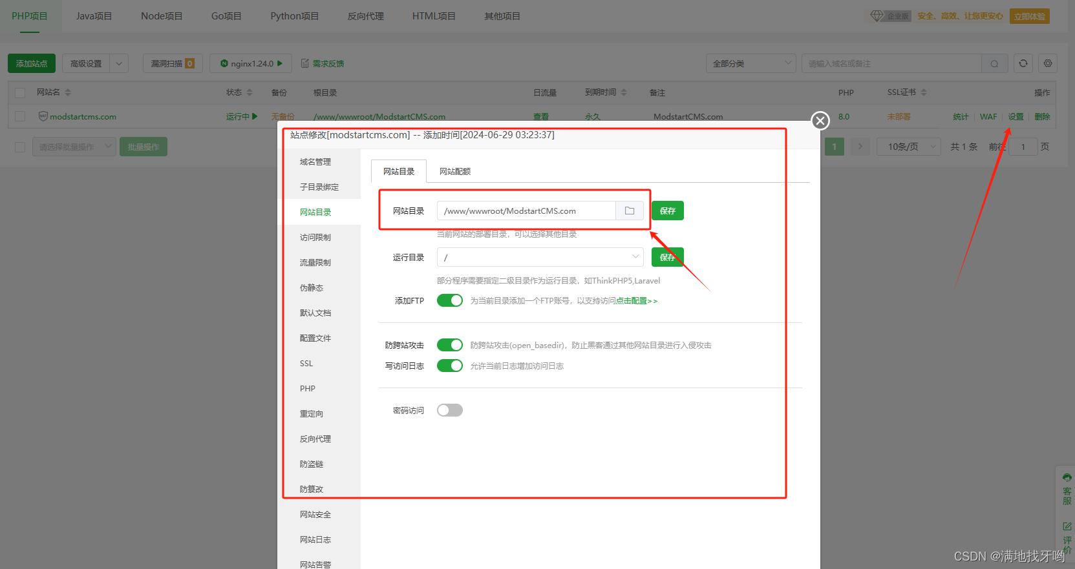The height and width of the screenshot is (569, 1075).
Task: Open the 10条/页 page size dropdown
Action: point(909,147)
